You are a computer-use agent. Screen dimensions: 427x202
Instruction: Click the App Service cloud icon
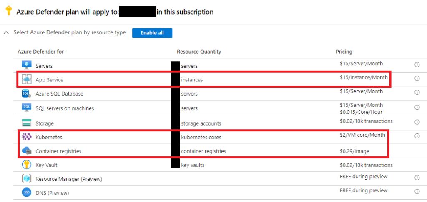pos(27,79)
